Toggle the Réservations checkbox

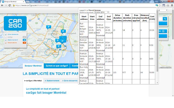click(x=6, y=43)
